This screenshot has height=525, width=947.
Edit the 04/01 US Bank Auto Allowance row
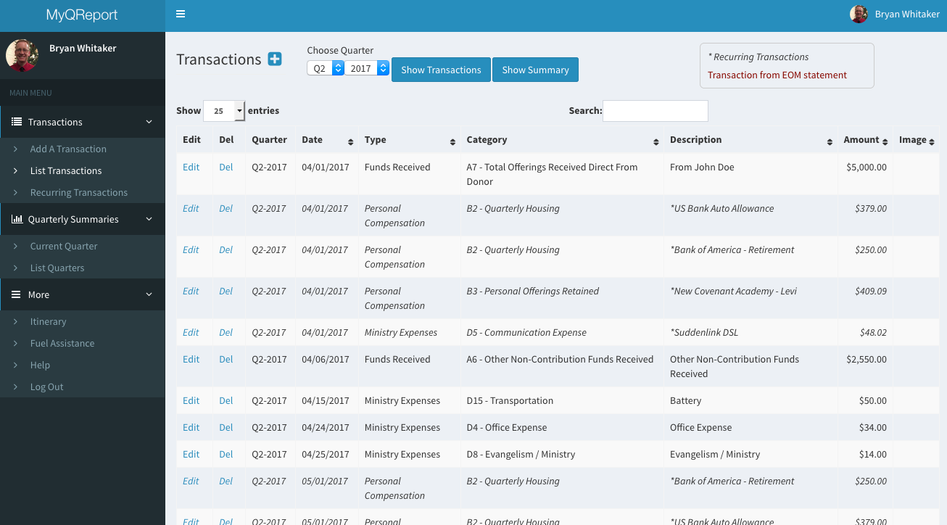(x=191, y=208)
